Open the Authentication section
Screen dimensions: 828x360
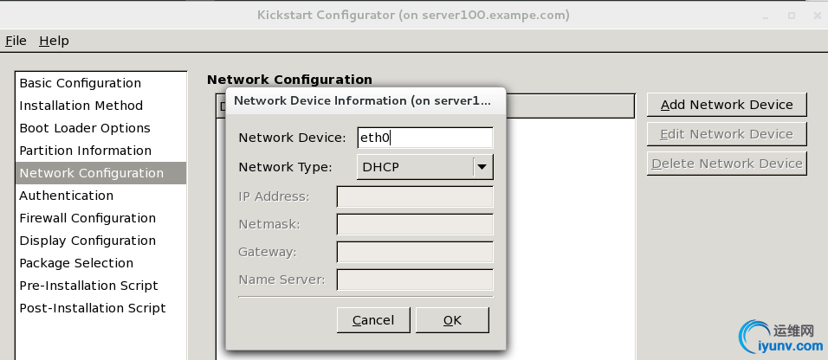click(67, 196)
